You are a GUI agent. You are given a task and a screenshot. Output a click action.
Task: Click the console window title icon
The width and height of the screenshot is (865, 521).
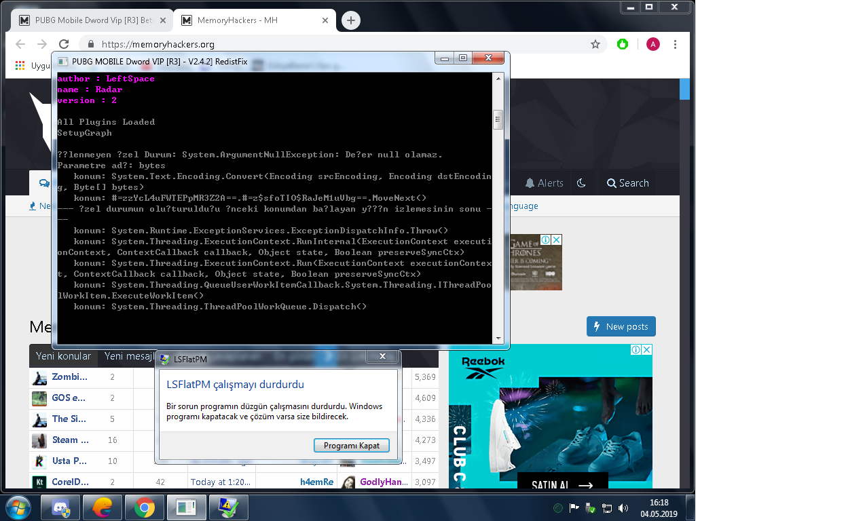tap(63, 61)
